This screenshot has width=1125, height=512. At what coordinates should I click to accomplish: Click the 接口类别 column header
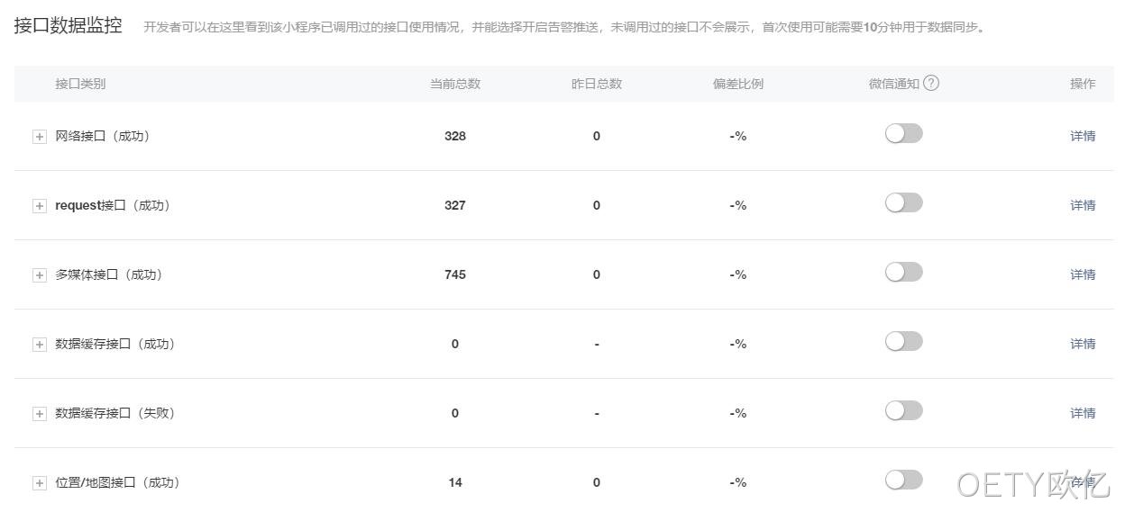point(80,84)
